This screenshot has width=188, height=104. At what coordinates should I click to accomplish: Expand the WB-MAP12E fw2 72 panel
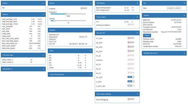pos(164,53)
